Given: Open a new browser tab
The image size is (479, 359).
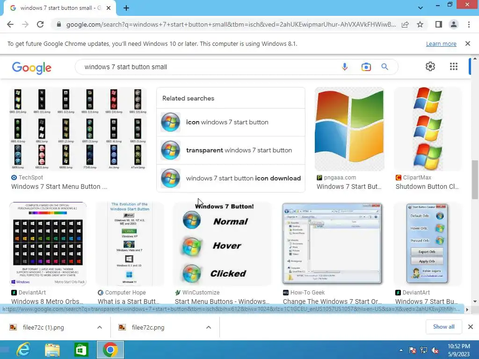Looking at the screenshot, I should [126, 8].
